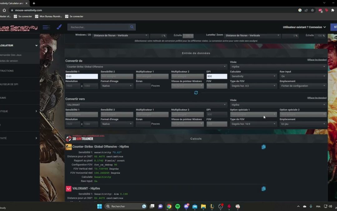Open Type de FOV Degrés hor. 4:3 dropdown
The height and width of the screenshot is (211, 337).
253,86
